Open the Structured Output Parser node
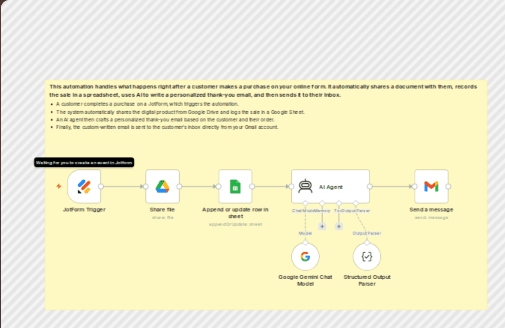505x328 pixels. click(x=367, y=257)
